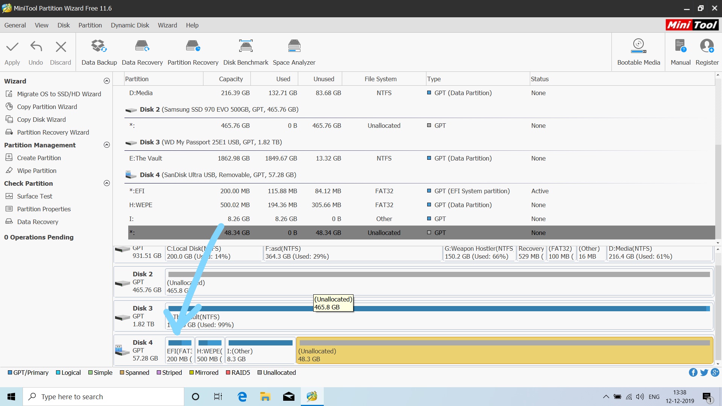Screen dimensions: 722x406
Task: Click EFI(FAT32) 200 MB block in disk map
Action: tap(180, 350)
